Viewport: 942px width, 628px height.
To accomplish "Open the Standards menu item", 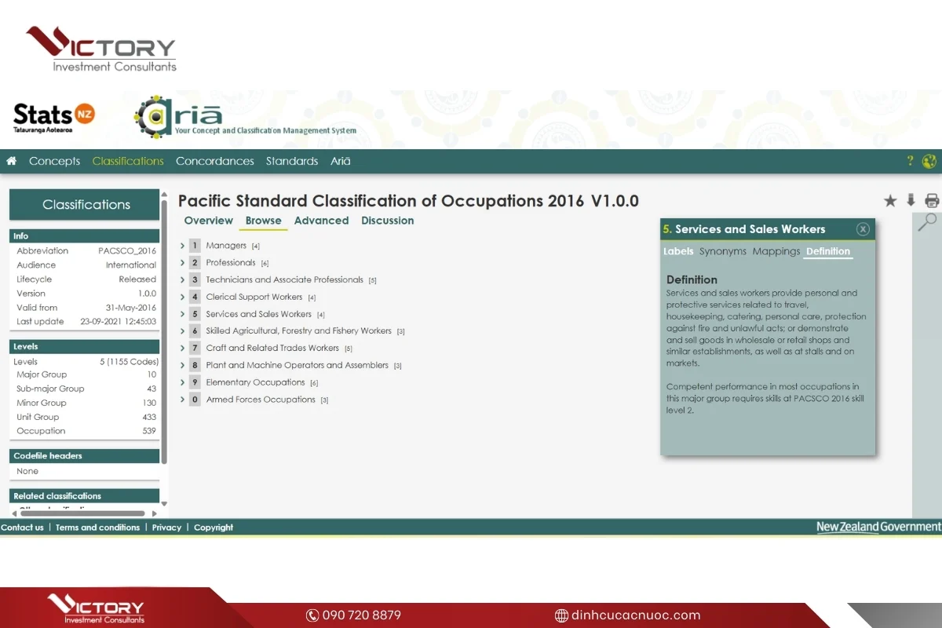I will coord(291,161).
